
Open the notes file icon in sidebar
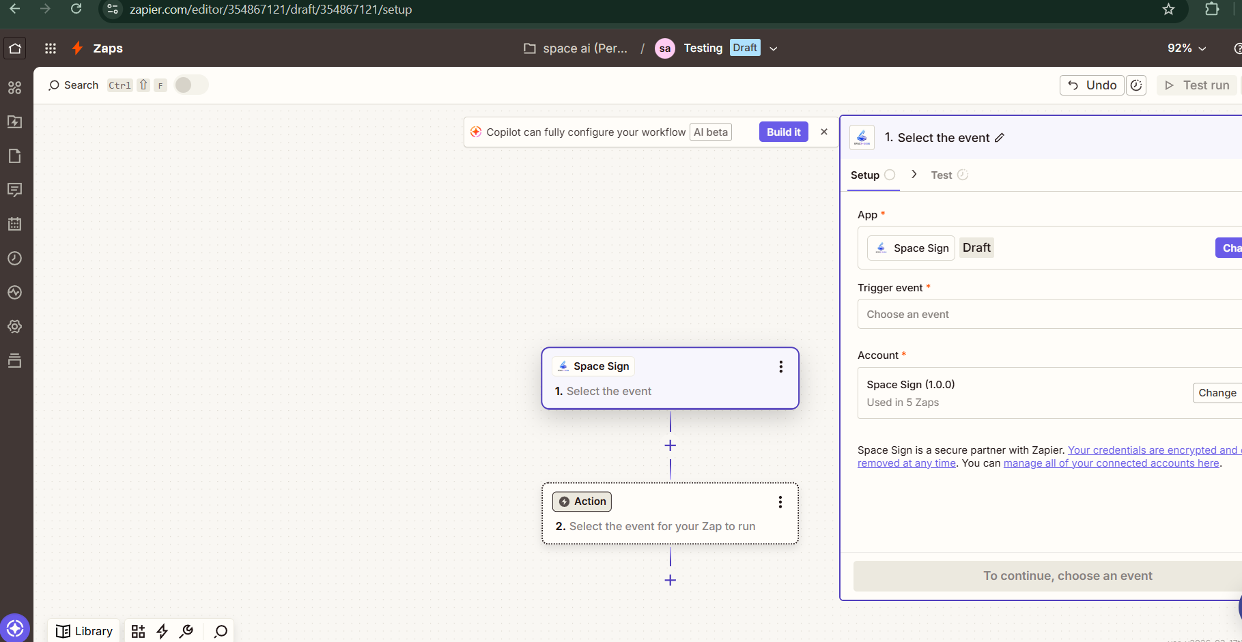[15, 156]
